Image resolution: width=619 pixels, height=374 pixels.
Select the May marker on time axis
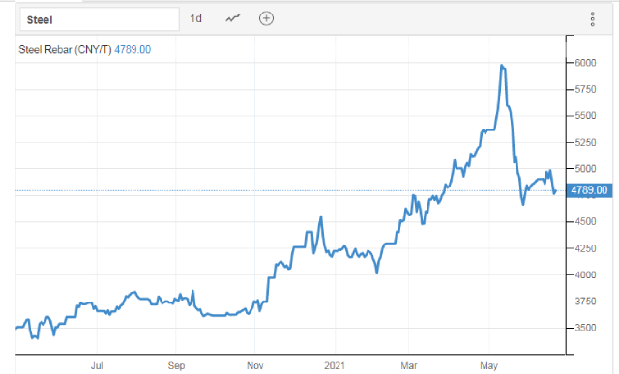tap(488, 365)
